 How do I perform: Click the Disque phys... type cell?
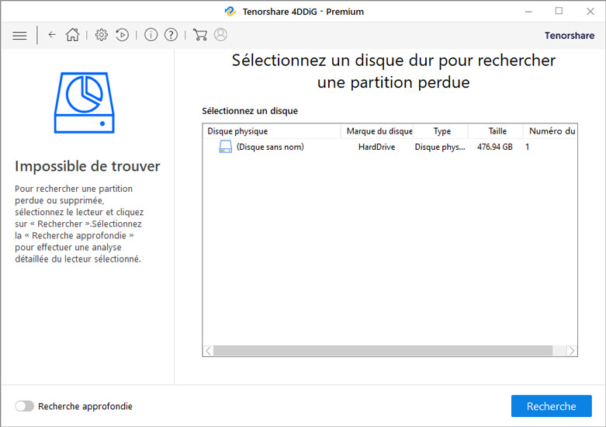coord(440,147)
